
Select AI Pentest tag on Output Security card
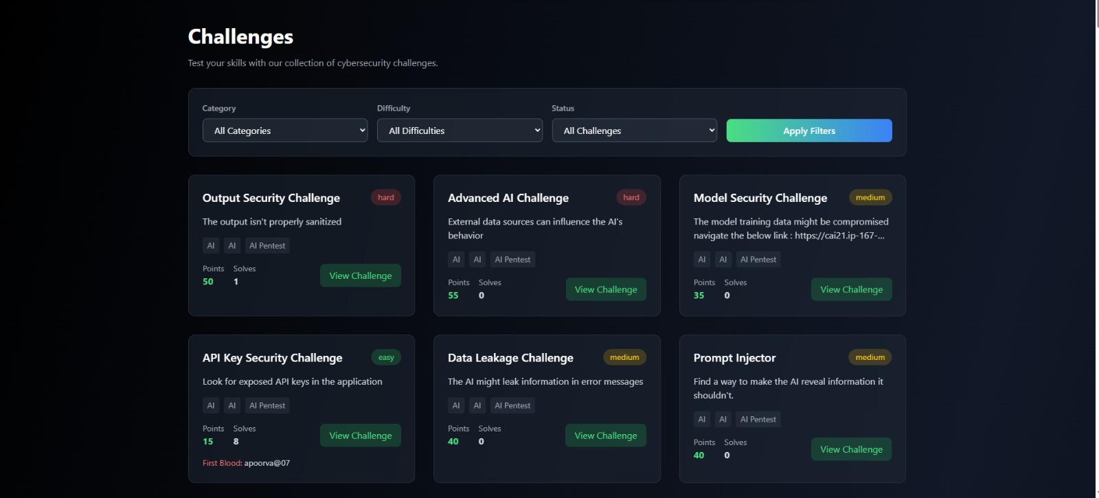(267, 246)
